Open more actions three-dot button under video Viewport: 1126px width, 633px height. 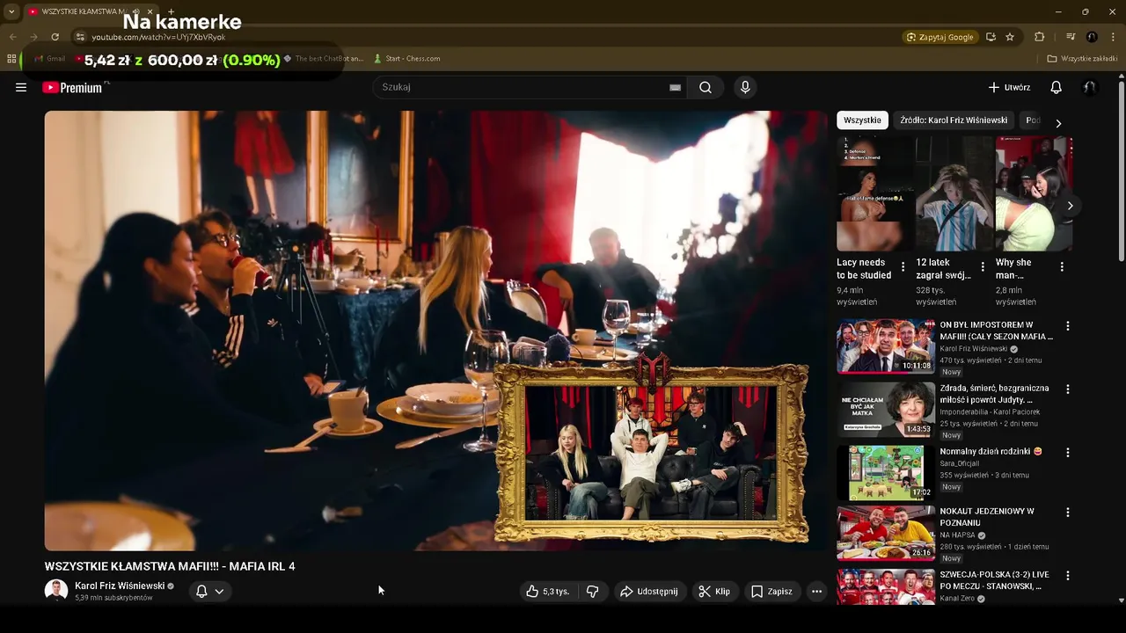[x=816, y=592]
